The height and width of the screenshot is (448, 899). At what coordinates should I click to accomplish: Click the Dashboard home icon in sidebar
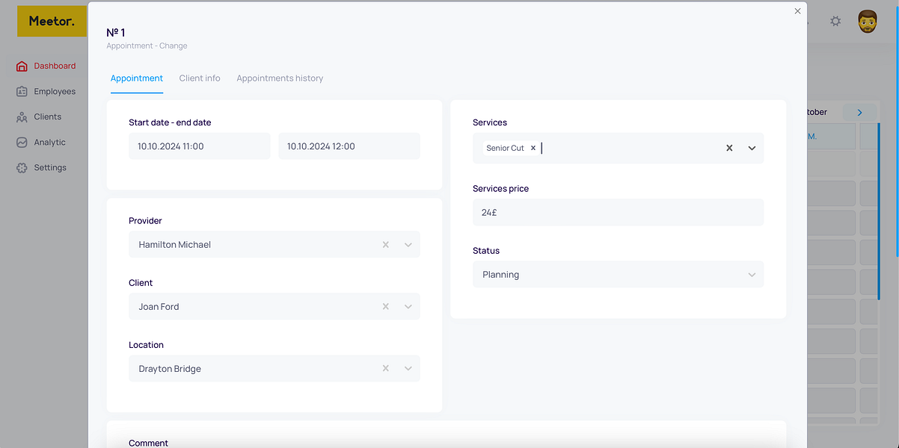(22, 66)
